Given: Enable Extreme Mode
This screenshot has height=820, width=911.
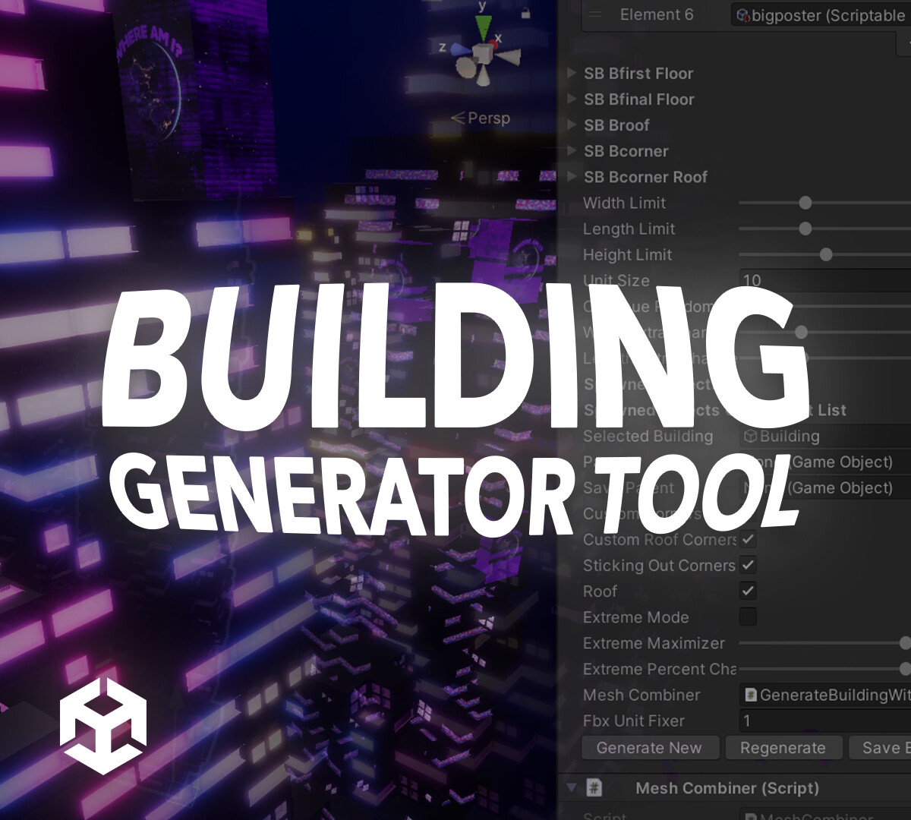Looking at the screenshot, I should [746, 617].
